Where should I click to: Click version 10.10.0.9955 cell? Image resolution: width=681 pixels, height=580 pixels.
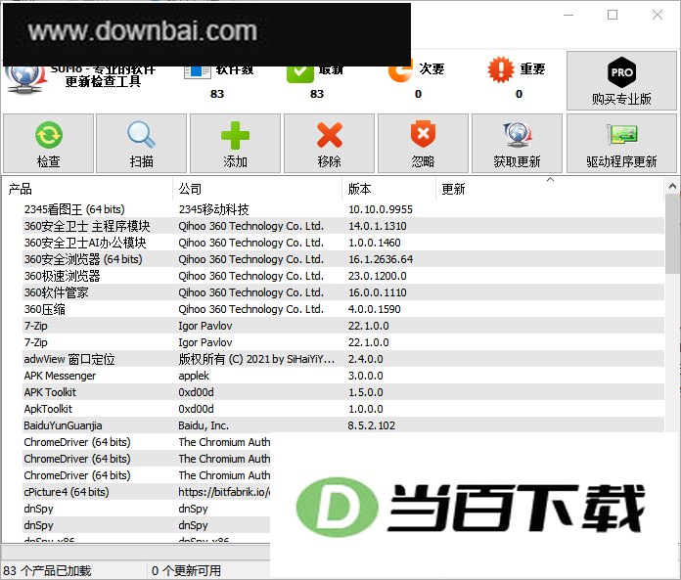click(380, 209)
